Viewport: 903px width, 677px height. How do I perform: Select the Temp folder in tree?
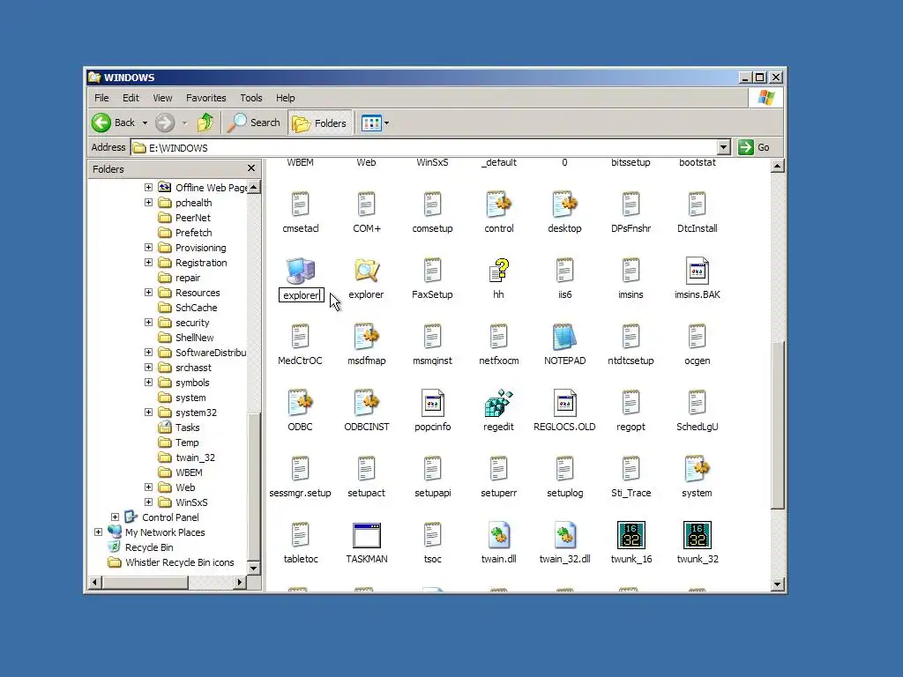pyautogui.click(x=187, y=443)
